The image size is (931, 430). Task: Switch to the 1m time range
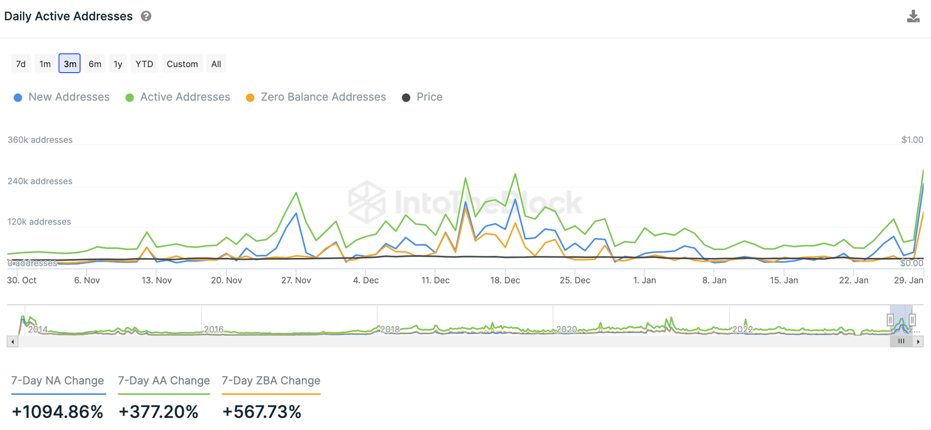coord(45,64)
